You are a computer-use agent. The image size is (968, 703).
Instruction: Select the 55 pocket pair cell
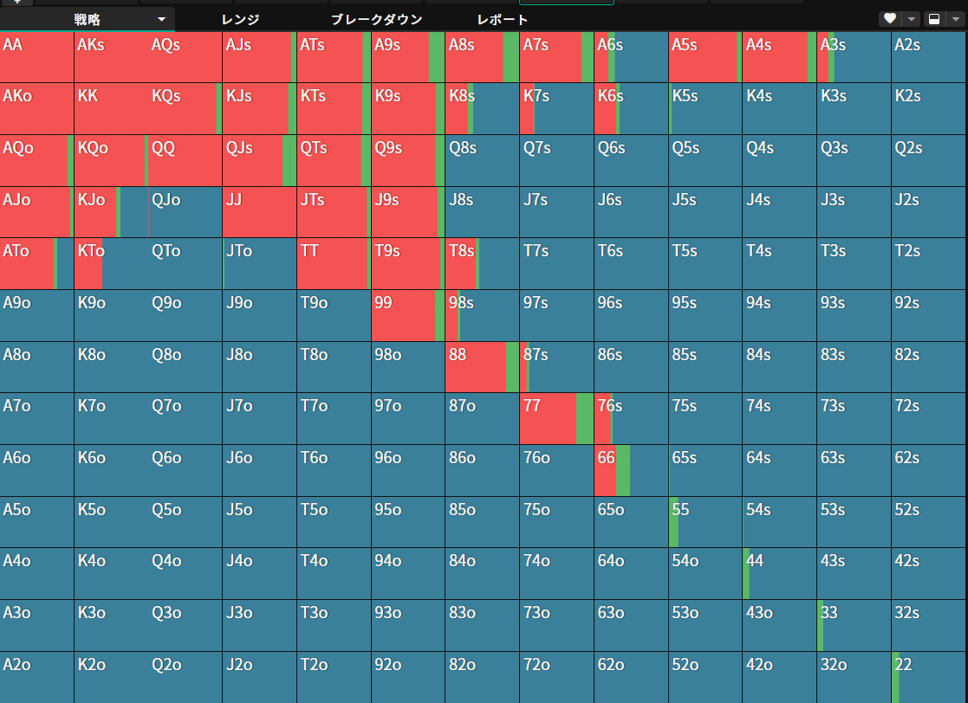[x=705, y=522]
